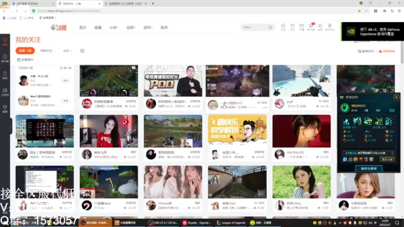Click the last striped skill icon
The image size is (404, 227).
[389, 121]
